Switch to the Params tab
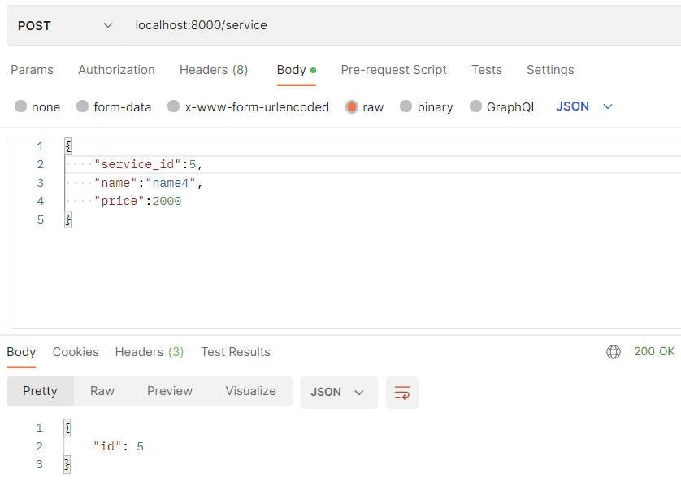The image size is (681, 491). point(33,70)
